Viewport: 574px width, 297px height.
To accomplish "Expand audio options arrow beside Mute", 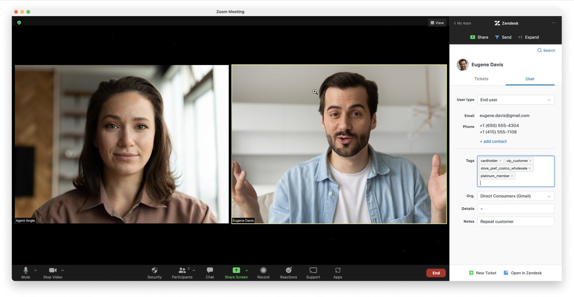I will 35,270.
